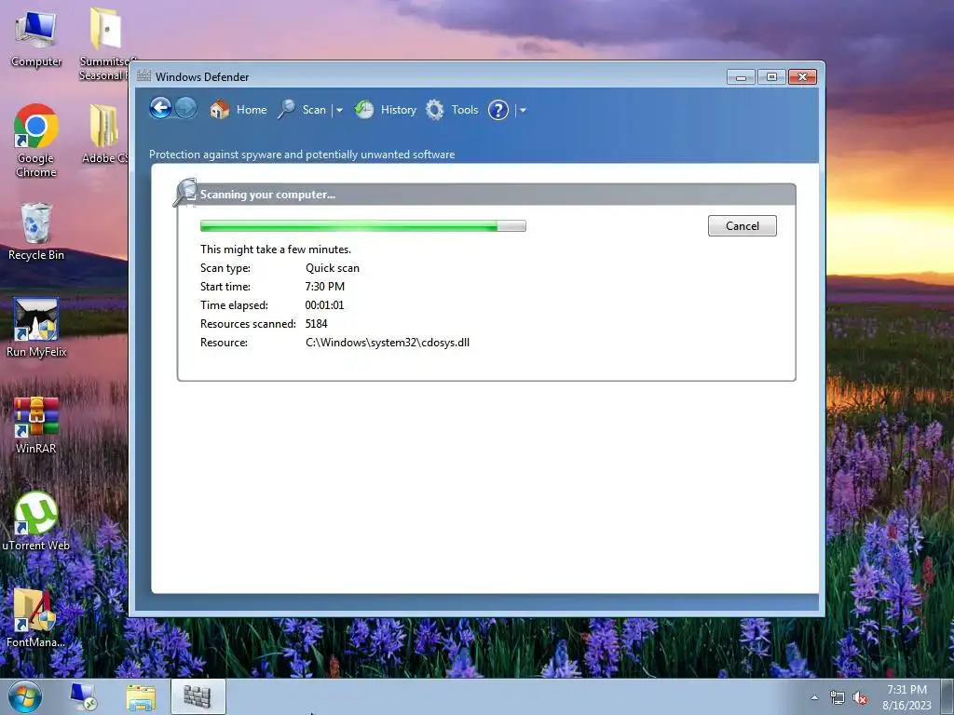Image resolution: width=954 pixels, height=715 pixels.
Task: Click the Tools gear icon
Action: pyautogui.click(x=434, y=110)
